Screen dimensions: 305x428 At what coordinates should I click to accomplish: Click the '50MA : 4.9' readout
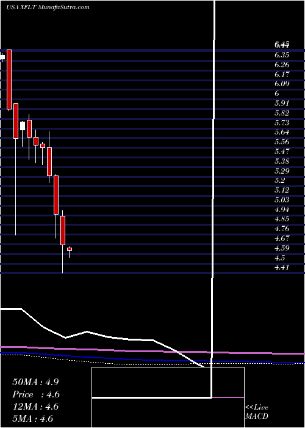(x=35, y=382)
